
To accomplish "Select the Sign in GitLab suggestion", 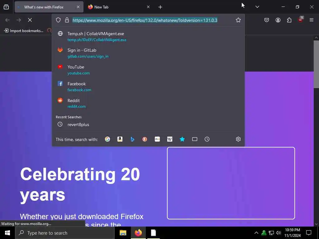I will point(148,53).
